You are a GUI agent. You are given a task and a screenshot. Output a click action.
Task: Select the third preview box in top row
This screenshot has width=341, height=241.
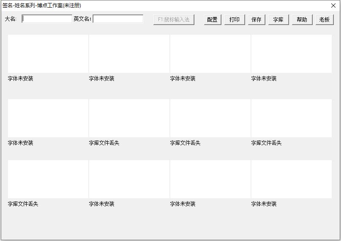tap(210, 54)
